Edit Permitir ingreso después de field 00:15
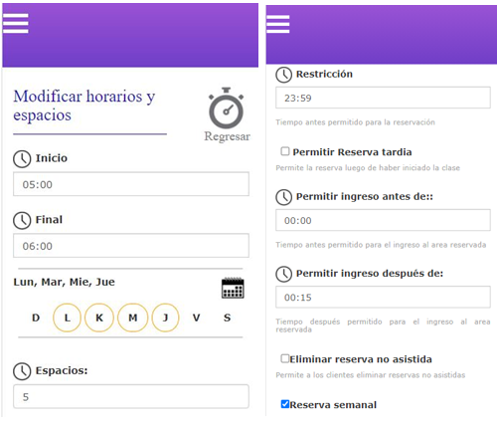497x429 pixels. click(383, 297)
